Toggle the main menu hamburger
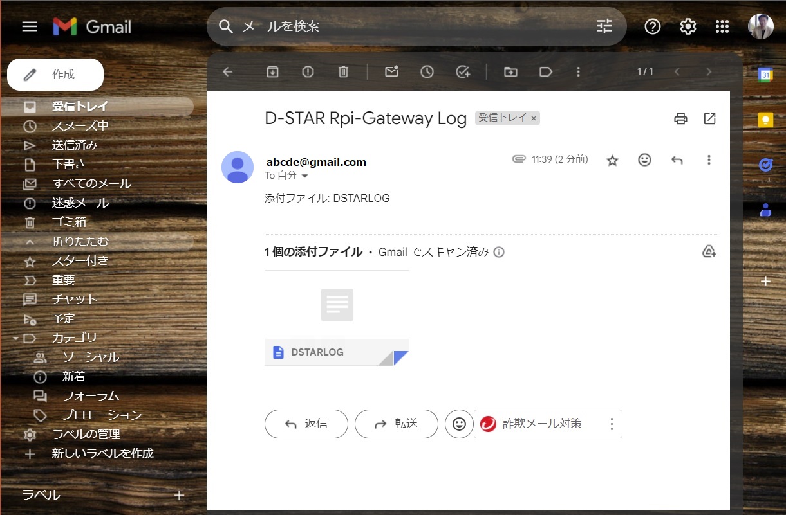The image size is (786, 515). click(30, 26)
